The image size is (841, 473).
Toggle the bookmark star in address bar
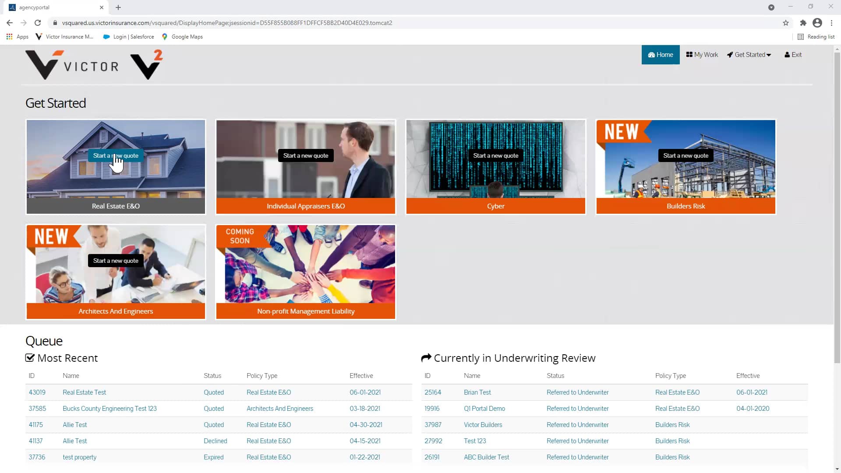[786, 23]
